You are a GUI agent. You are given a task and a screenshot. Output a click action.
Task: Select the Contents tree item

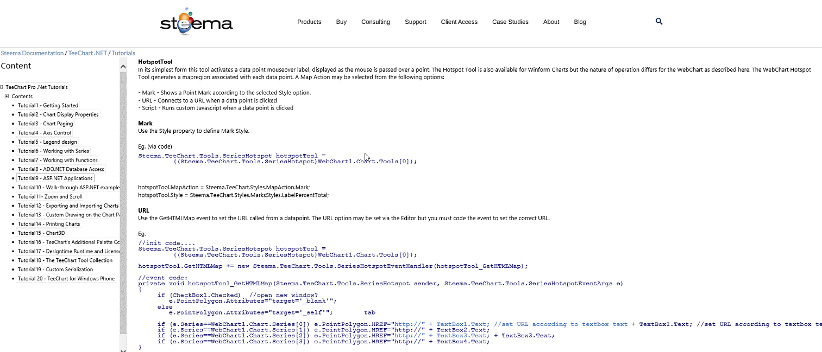[x=22, y=96]
